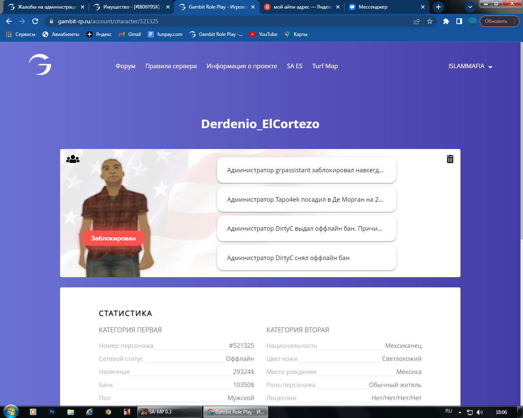Open the grpassistant permanent ban log entry

[x=306, y=170]
